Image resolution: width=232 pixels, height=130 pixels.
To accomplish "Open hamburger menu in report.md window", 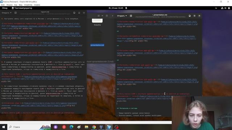I will coord(79,13).
